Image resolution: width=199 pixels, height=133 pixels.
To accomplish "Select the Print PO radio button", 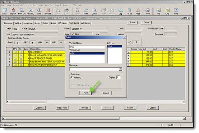I will pyautogui.click(x=72, y=77).
